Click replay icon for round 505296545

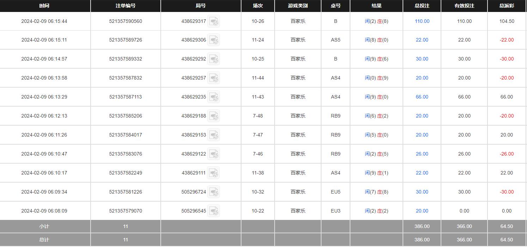tap(214, 211)
